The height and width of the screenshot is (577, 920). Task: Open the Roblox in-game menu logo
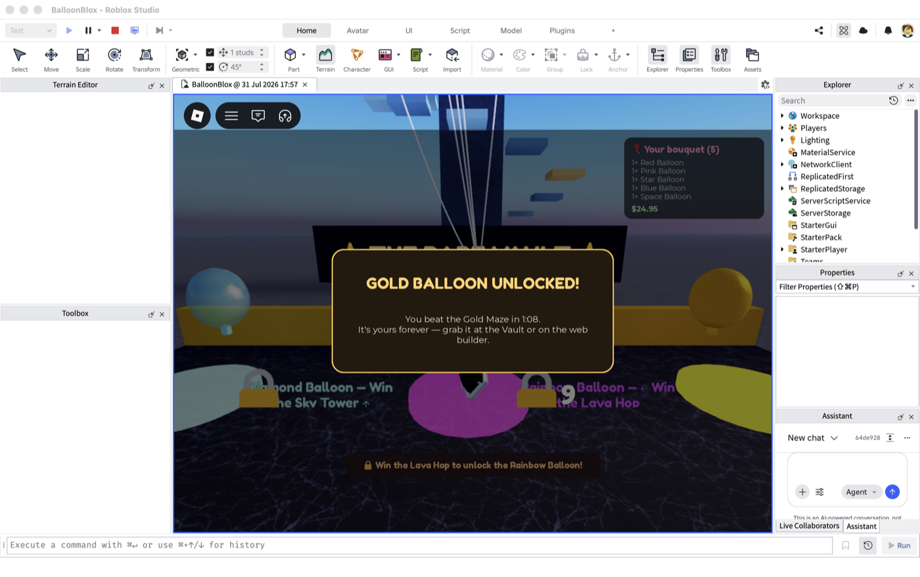point(197,116)
